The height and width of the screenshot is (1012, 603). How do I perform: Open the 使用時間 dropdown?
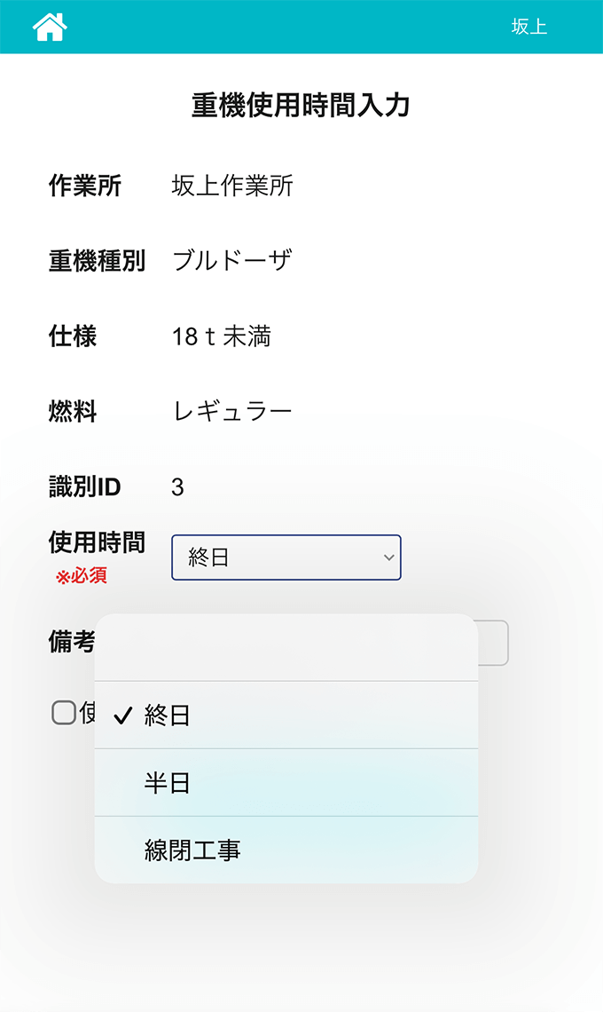tap(286, 557)
